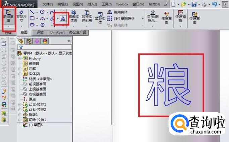
Task: Switch to the 评估 ribbon tab
Action: pyautogui.click(x=40, y=32)
